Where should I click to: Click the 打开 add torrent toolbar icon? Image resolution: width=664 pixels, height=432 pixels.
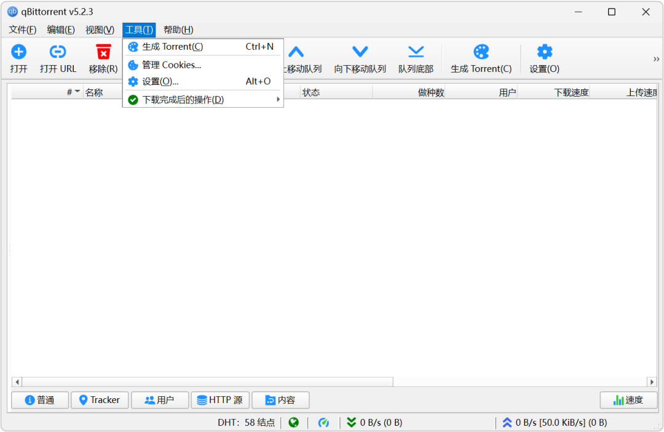point(18,52)
